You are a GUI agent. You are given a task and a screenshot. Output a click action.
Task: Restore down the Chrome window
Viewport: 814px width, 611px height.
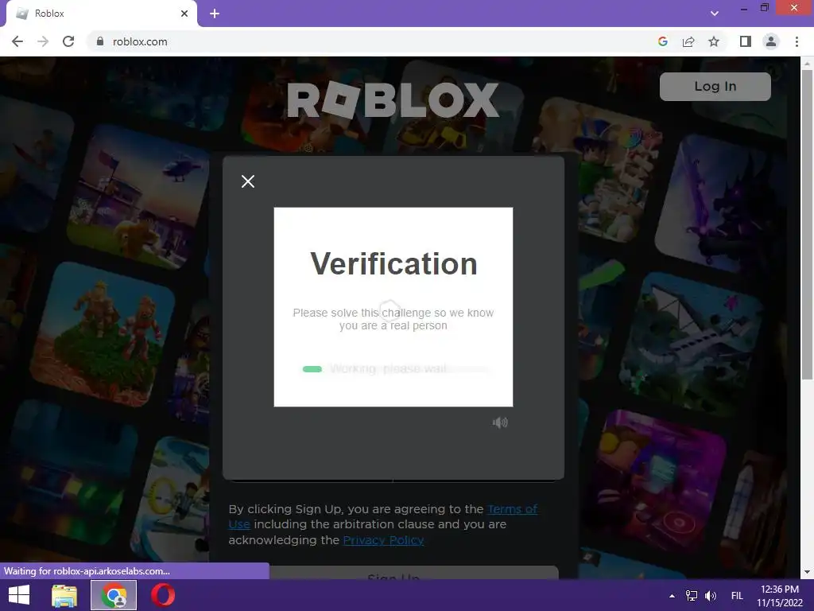[x=765, y=8]
